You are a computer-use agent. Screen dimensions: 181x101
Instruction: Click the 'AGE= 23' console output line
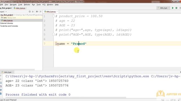point(37,85)
